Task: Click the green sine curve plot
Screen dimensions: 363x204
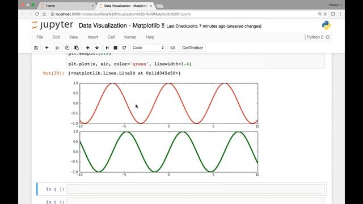Action: [169, 152]
